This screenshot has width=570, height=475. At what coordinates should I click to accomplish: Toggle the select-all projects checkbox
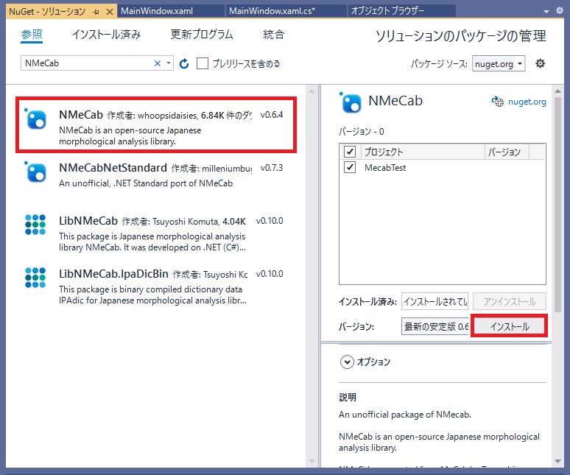click(x=350, y=152)
